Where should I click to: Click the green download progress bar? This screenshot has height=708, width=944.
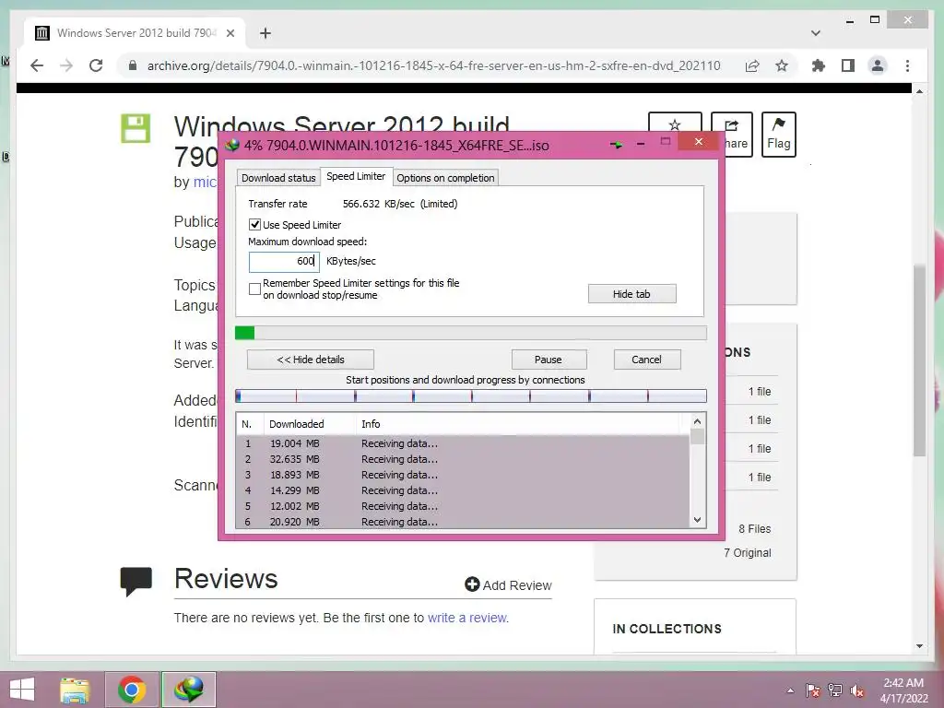pos(470,333)
